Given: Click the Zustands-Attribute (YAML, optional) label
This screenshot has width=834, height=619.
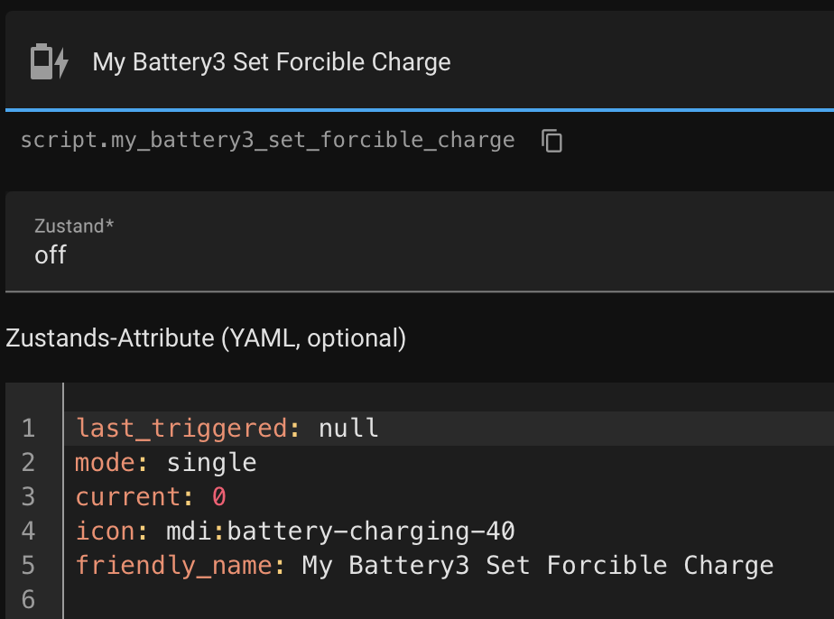Looking at the screenshot, I should click(x=206, y=338).
